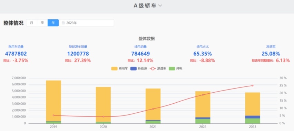
Task: Open the A级轿车 category dropdown
Action: tap(148, 6)
